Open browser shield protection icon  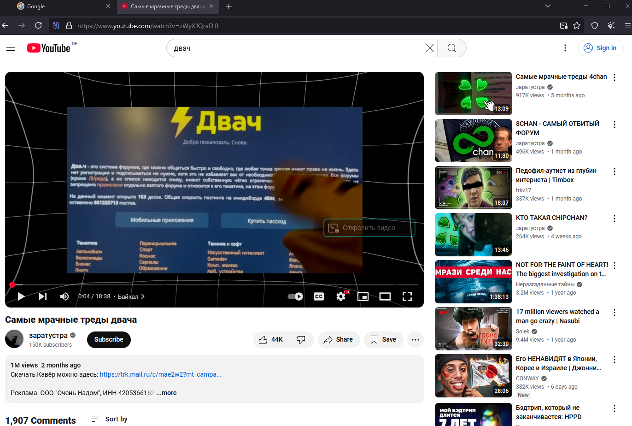595,25
